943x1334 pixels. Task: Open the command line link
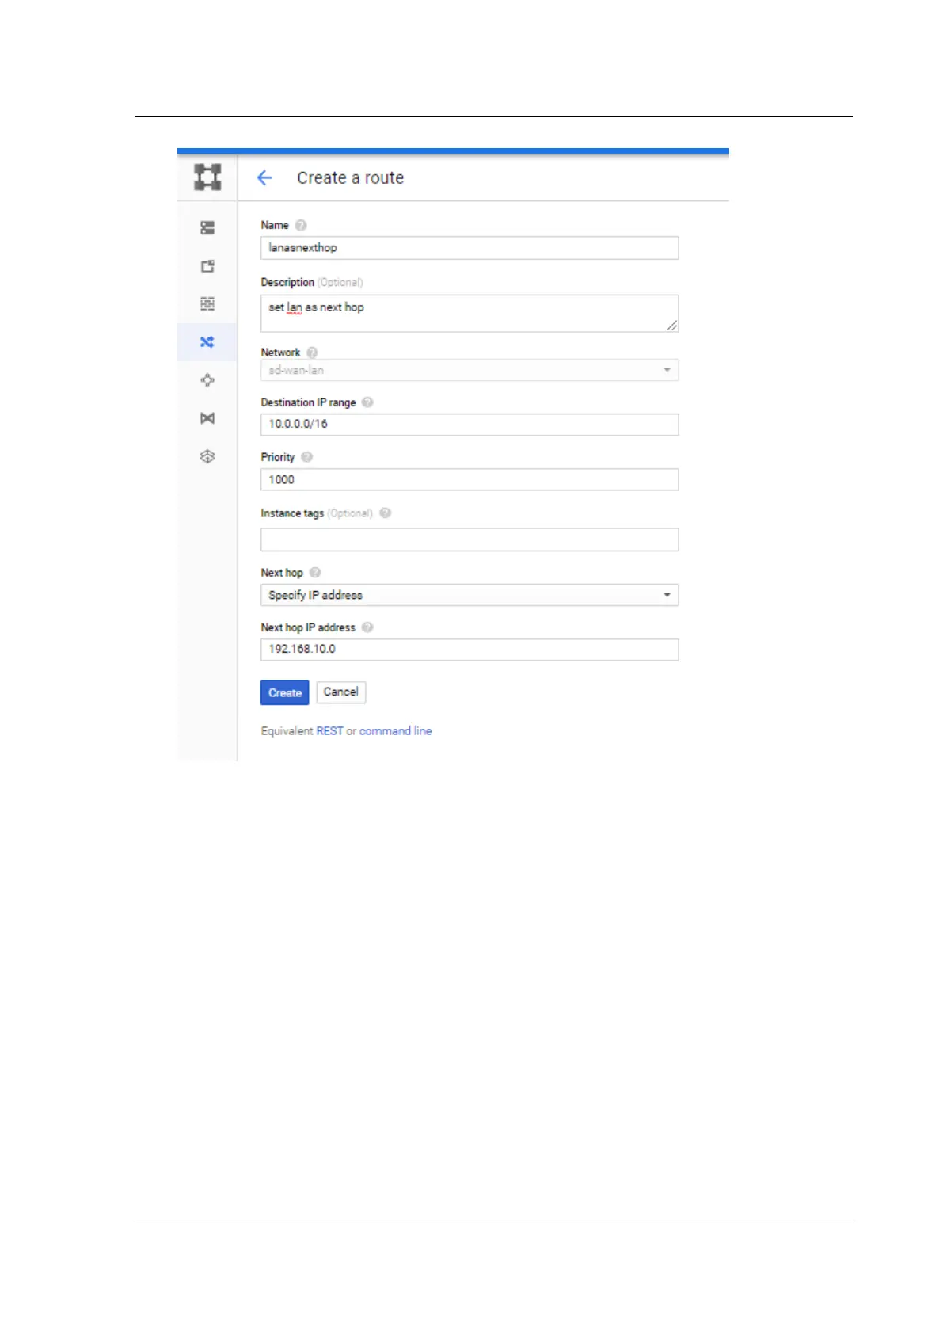(396, 731)
